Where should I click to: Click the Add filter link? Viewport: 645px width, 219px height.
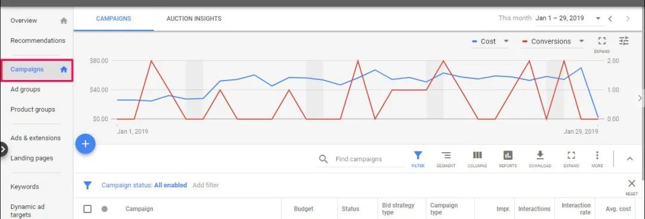coord(205,186)
